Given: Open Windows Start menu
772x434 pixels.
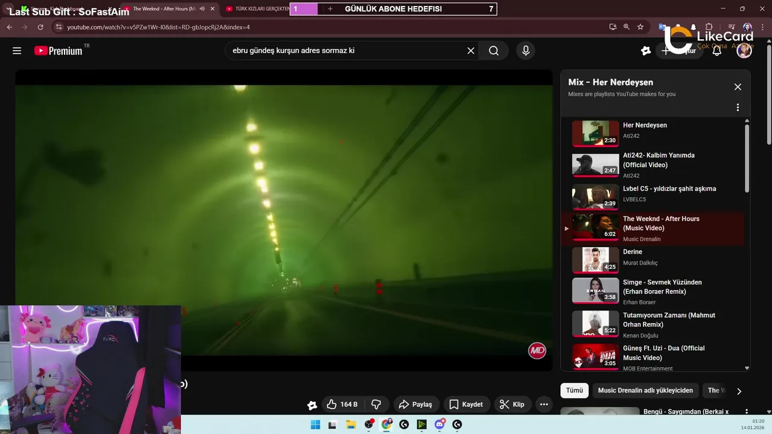Looking at the screenshot, I should point(315,424).
